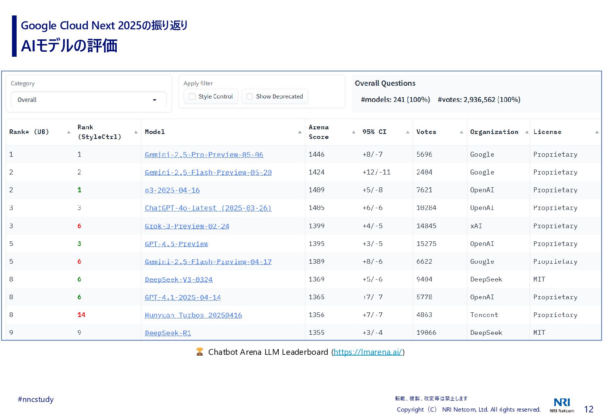Select MIT license in DeepSeek-V3-0324 row
Screen dimensions: 603x417
pos(539,279)
